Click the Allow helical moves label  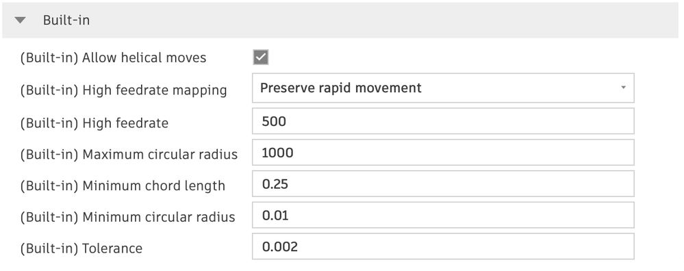pyautogui.click(x=113, y=57)
